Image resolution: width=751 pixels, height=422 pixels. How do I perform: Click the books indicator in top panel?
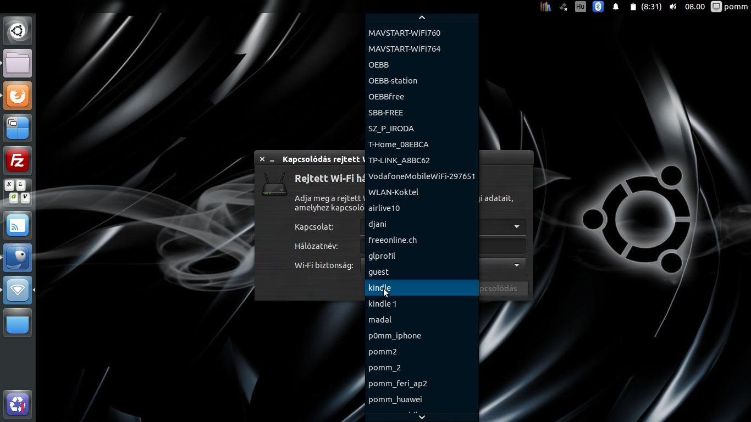click(x=545, y=7)
